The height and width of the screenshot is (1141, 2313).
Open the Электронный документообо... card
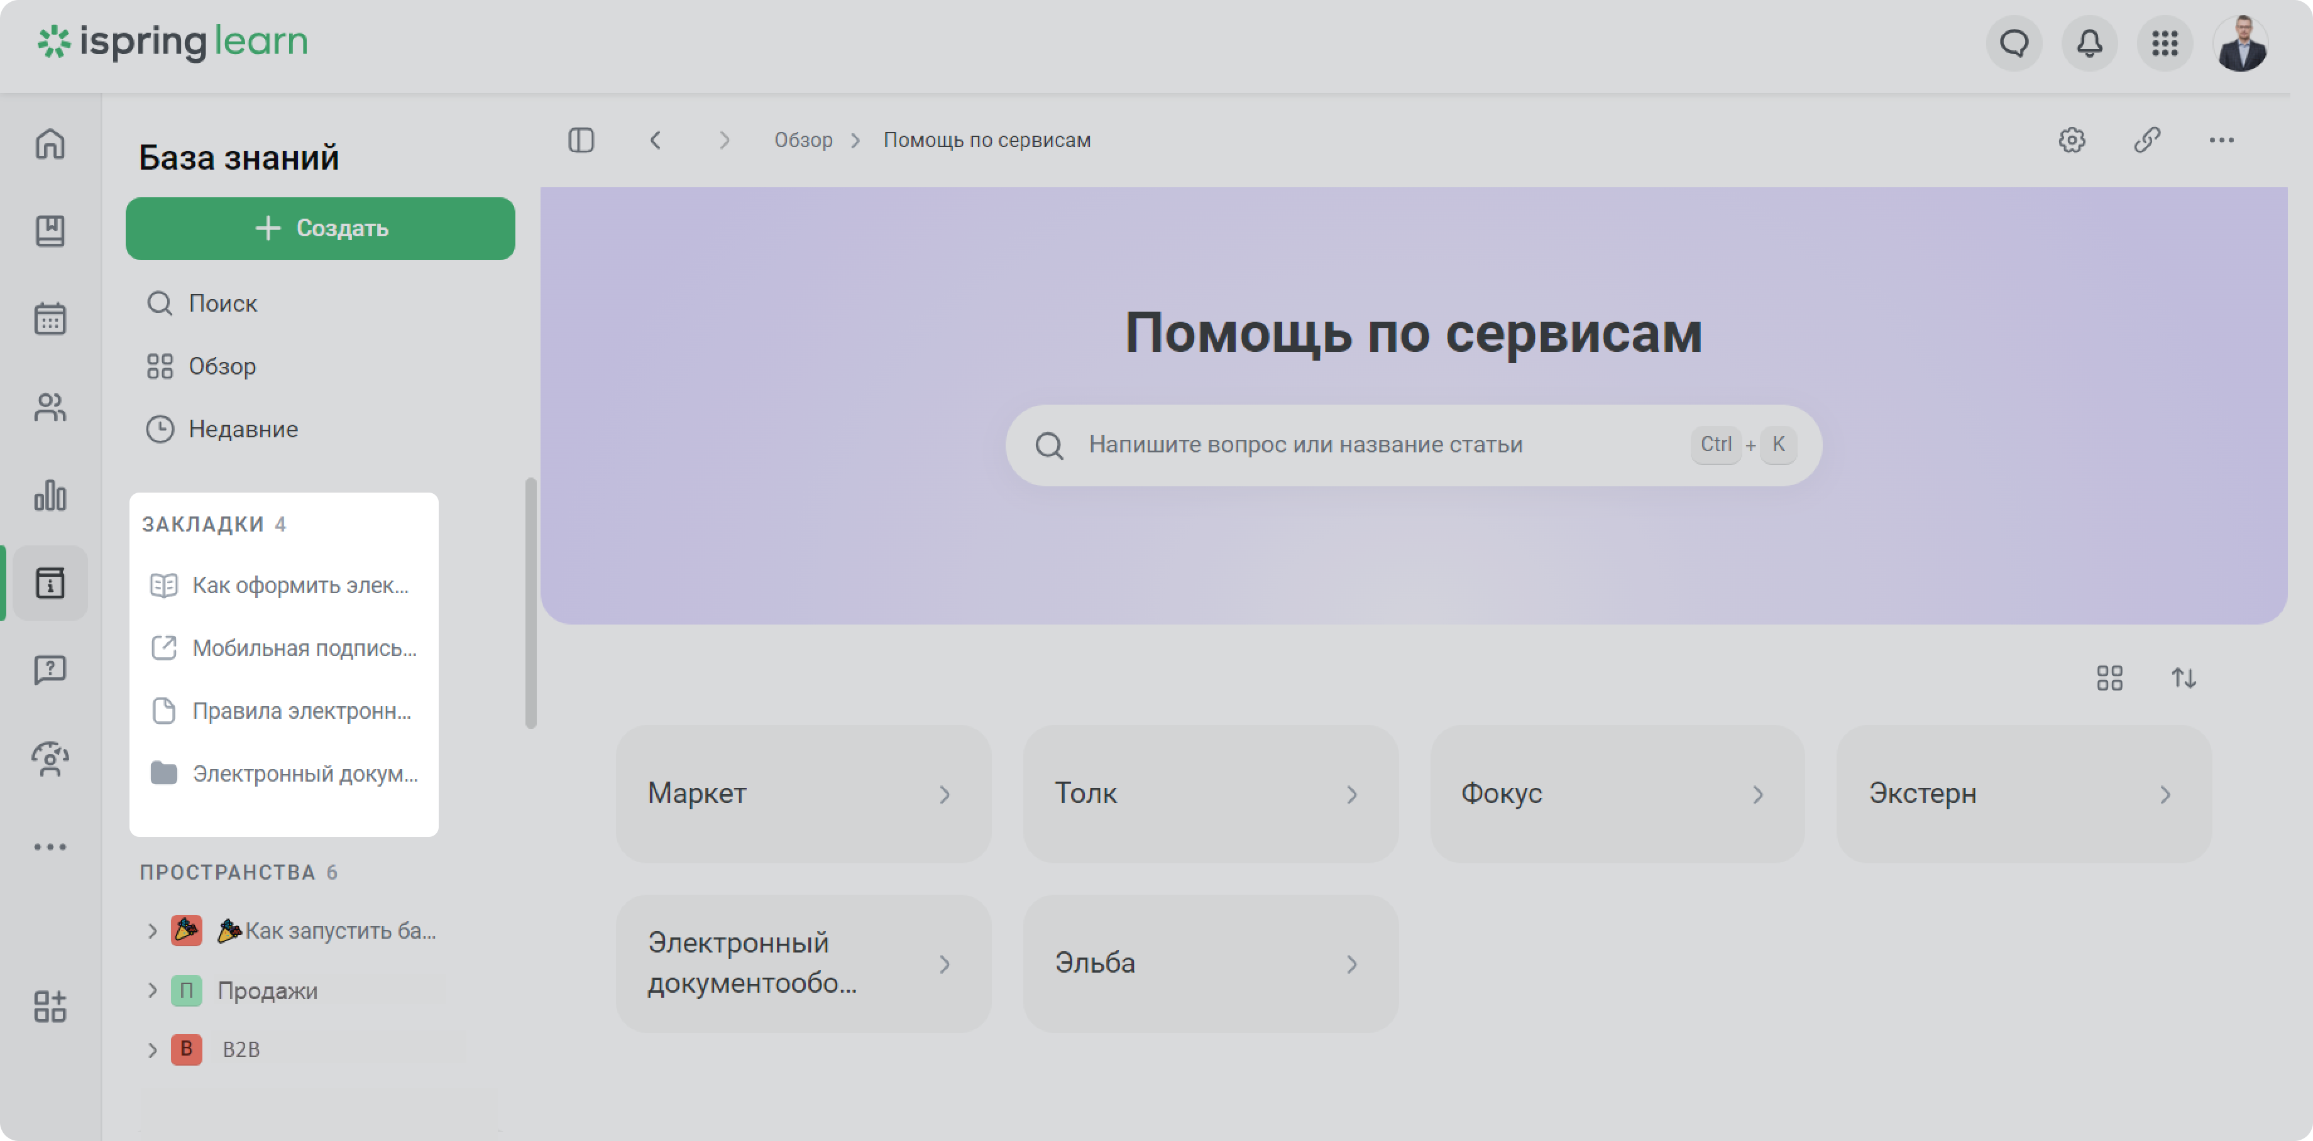point(804,964)
